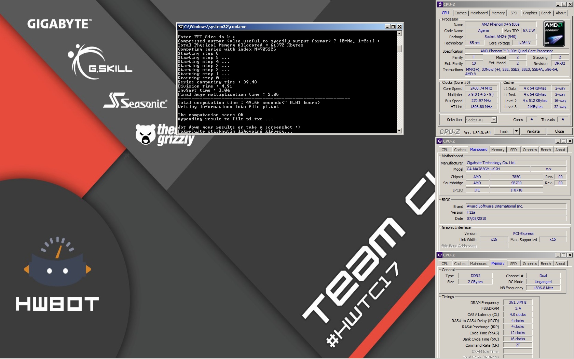Click cmd scrollbar up arrow

[x=399, y=34]
